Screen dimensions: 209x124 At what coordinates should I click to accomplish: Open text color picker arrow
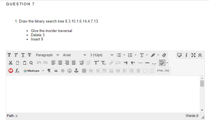tap(147, 55)
